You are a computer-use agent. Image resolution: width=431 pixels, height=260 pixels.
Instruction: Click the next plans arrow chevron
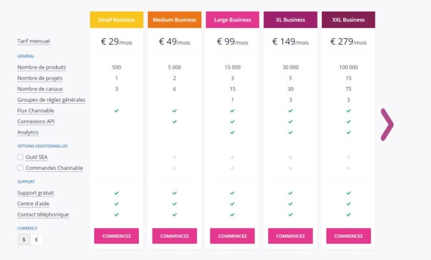pyautogui.click(x=387, y=124)
